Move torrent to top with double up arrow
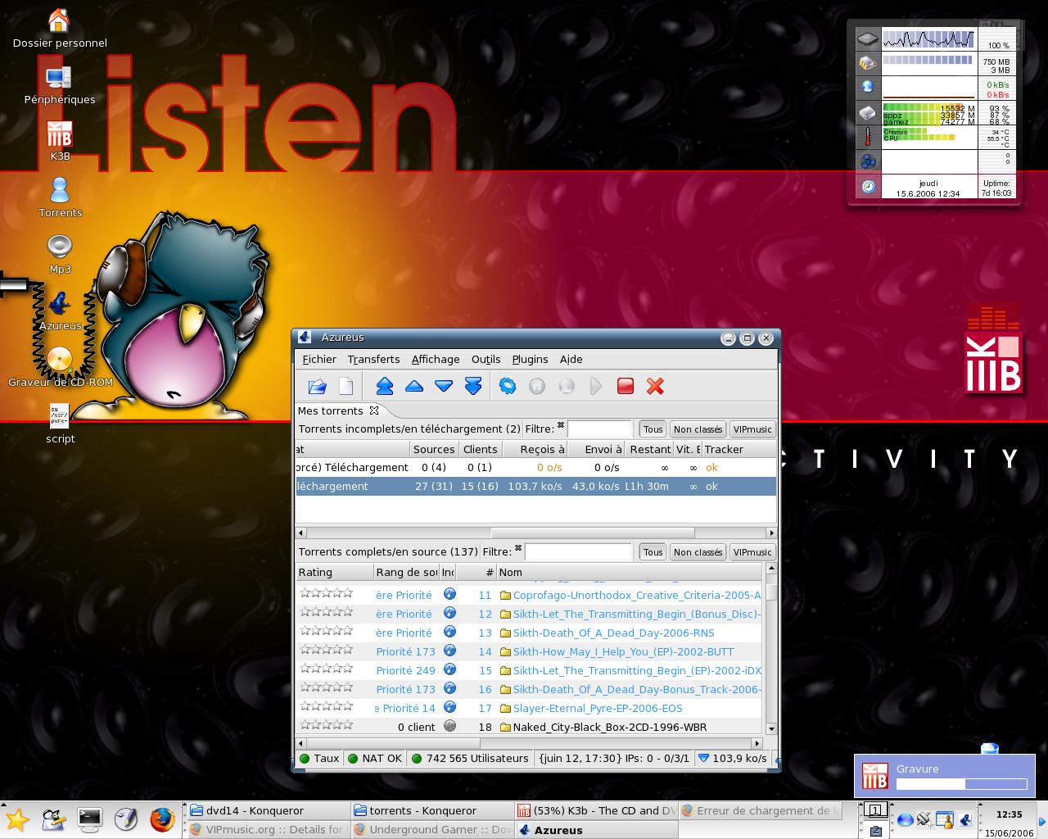1048x839 pixels. point(385,386)
